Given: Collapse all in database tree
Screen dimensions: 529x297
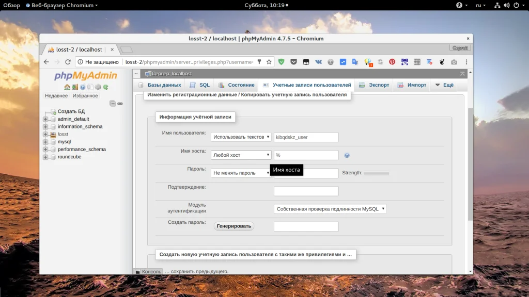Looking at the screenshot, I should point(113,104).
